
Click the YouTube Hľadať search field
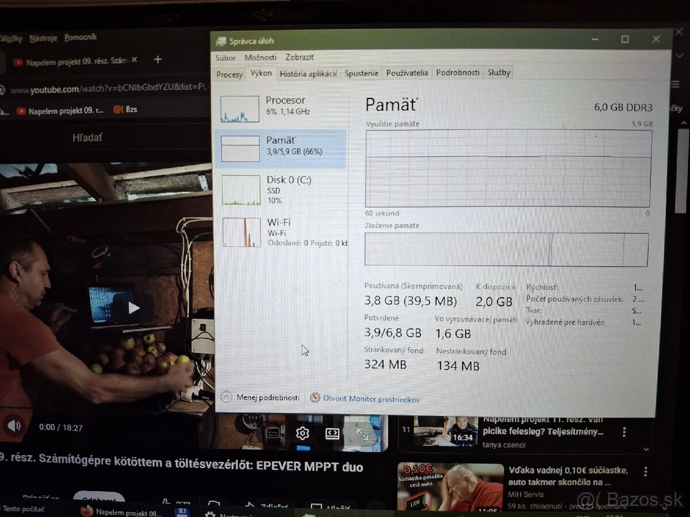tap(138, 138)
